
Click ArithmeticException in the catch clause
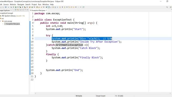click(x=69, y=45)
